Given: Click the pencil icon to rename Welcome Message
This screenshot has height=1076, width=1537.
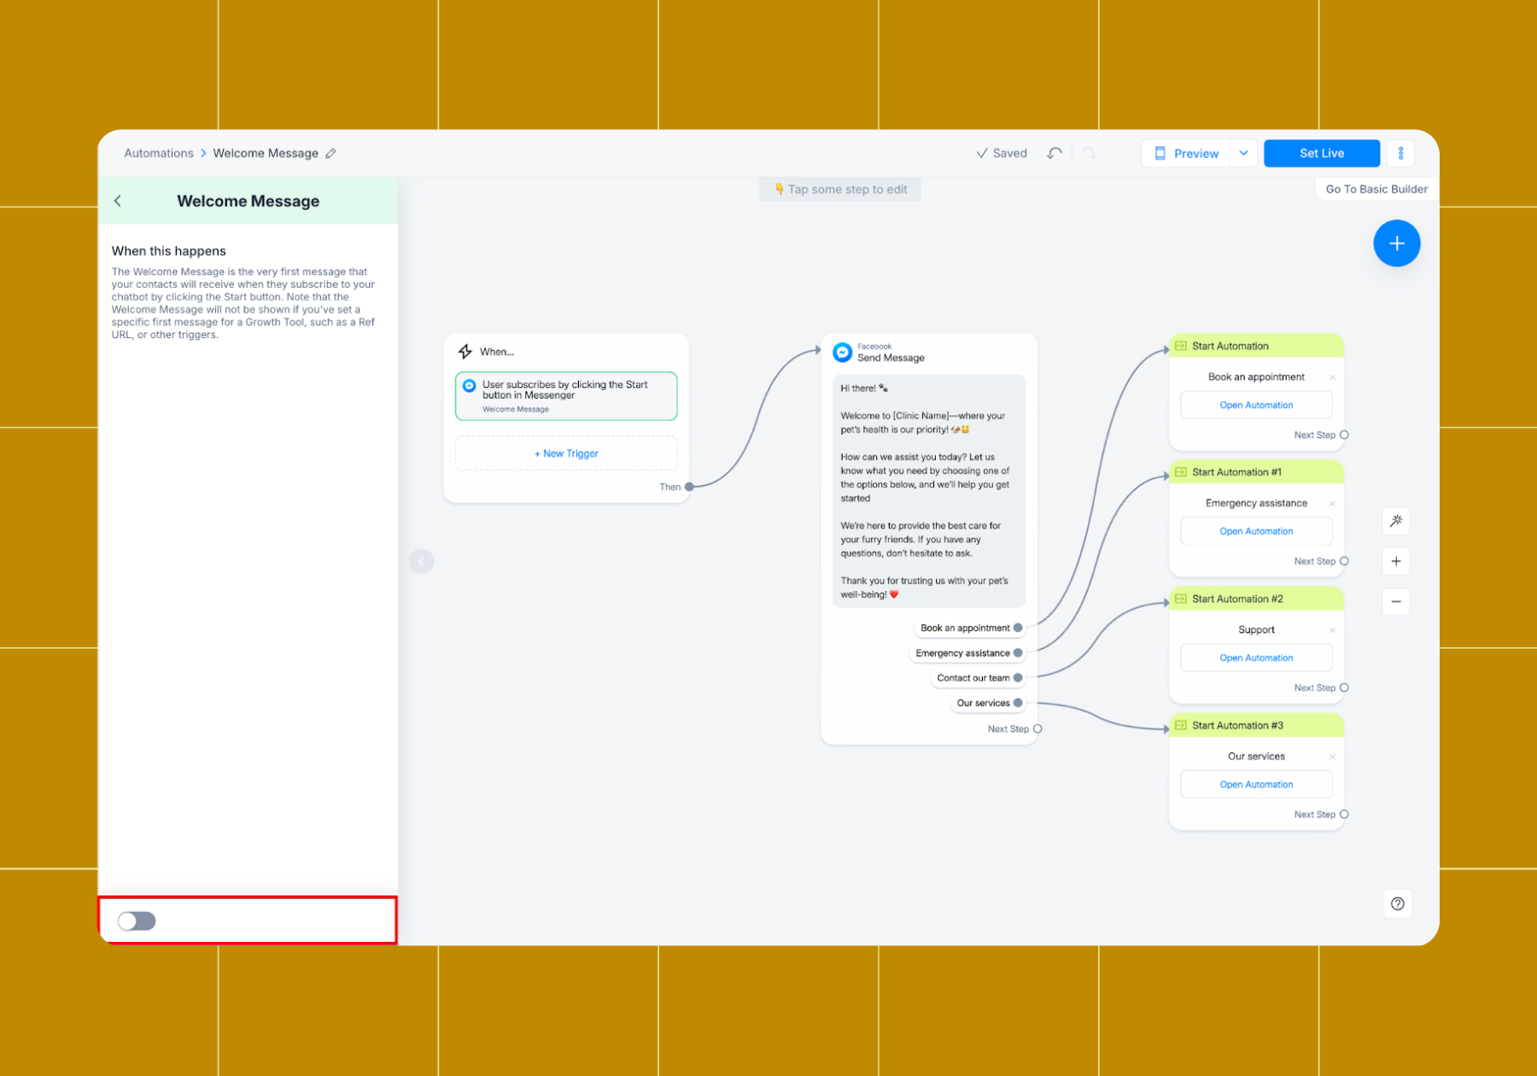Looking at the screenshot, I should click(x=330, y=154).
